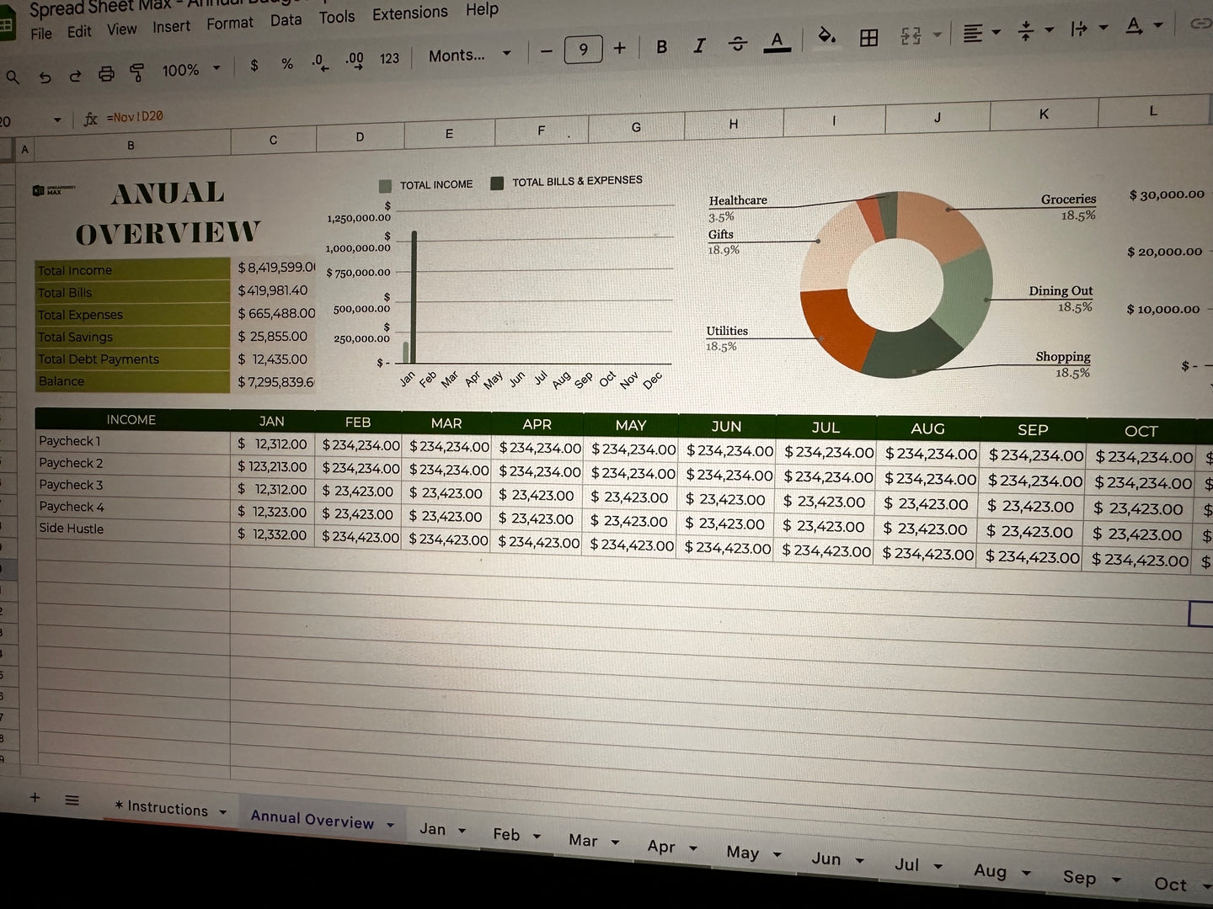The width and height of the screenshot is (1213, 909).
Task: Switch to the Feb sheet tab
Action: (506, 834)
